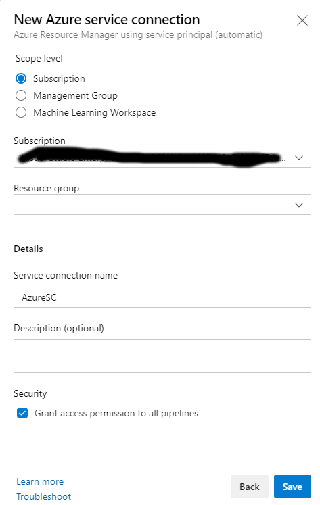The width and height of the screenshot is (320, 505).
Task: Click the Scope level label
Action: click(x=39, y=58)
